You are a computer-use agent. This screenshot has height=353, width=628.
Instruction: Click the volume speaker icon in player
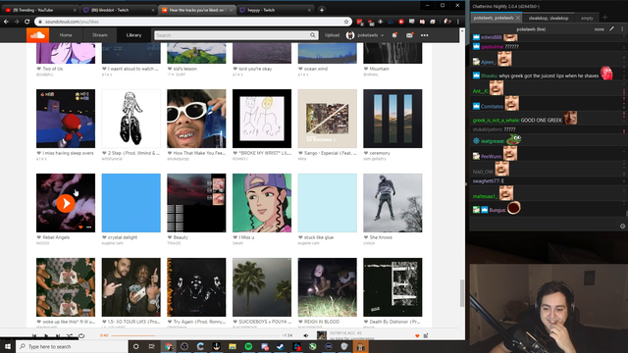coord(306,335)
